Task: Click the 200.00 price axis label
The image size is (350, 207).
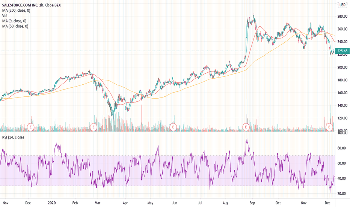Action: [x=342, y=67]
